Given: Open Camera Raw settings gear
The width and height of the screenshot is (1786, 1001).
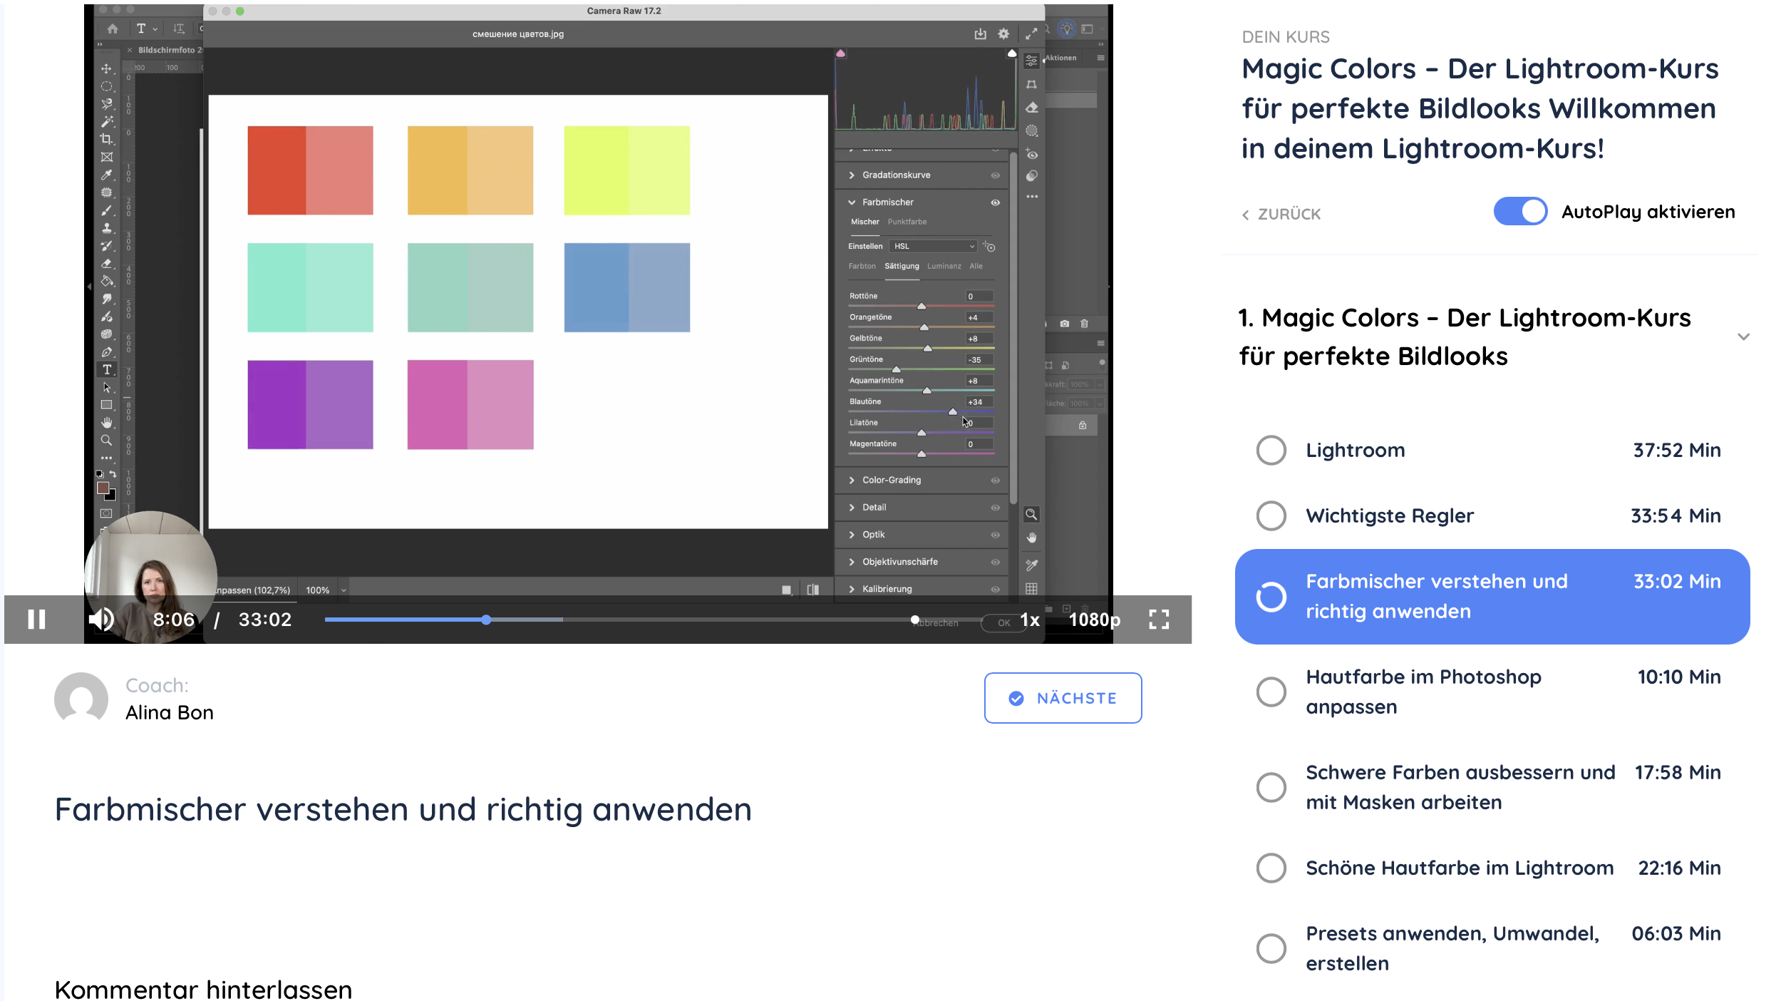Looking at the screenshot, I should [x=1003, y=34].
